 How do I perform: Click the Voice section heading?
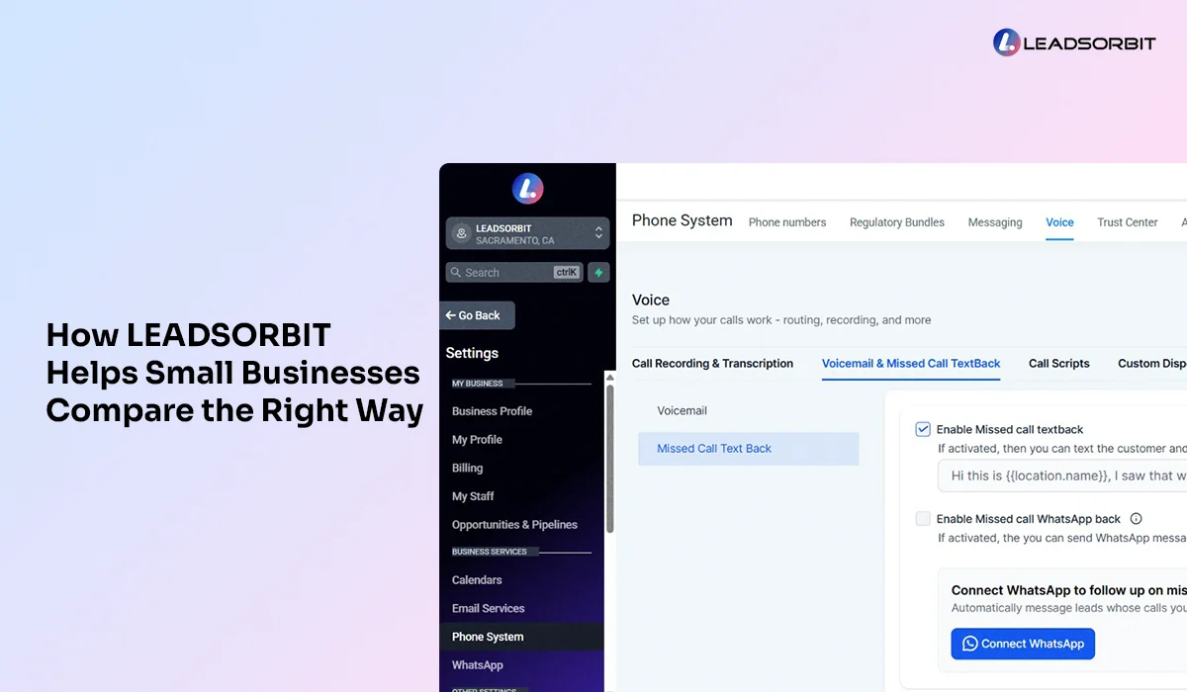click(x=651, y=301)
